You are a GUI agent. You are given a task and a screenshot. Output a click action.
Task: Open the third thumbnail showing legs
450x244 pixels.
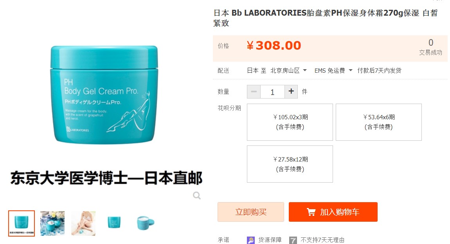(x=83, y=223)
